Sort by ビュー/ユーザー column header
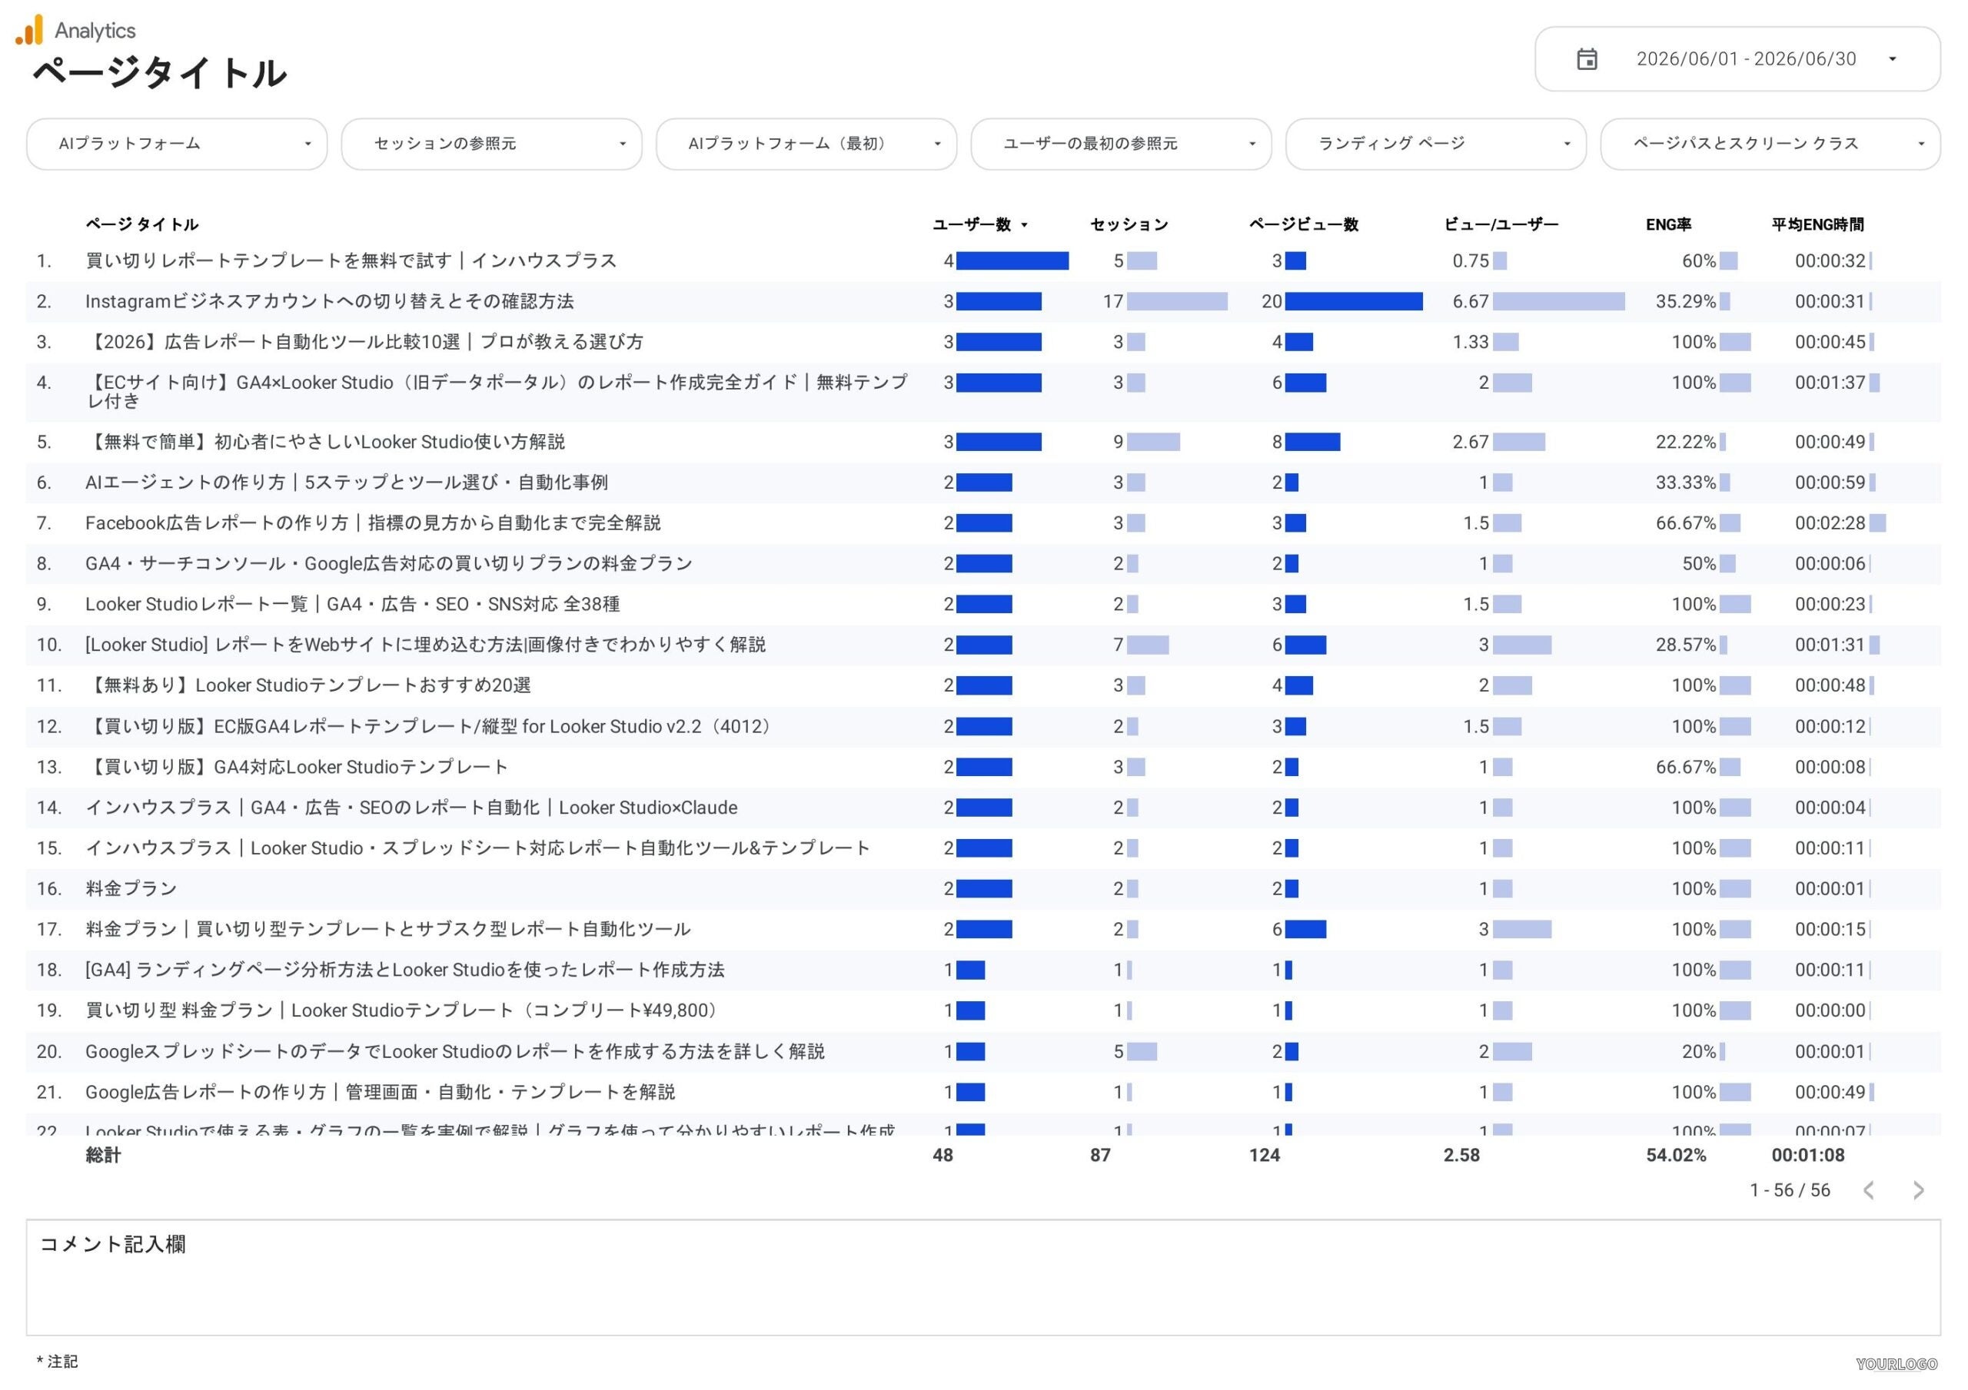 click(1501, 224)
